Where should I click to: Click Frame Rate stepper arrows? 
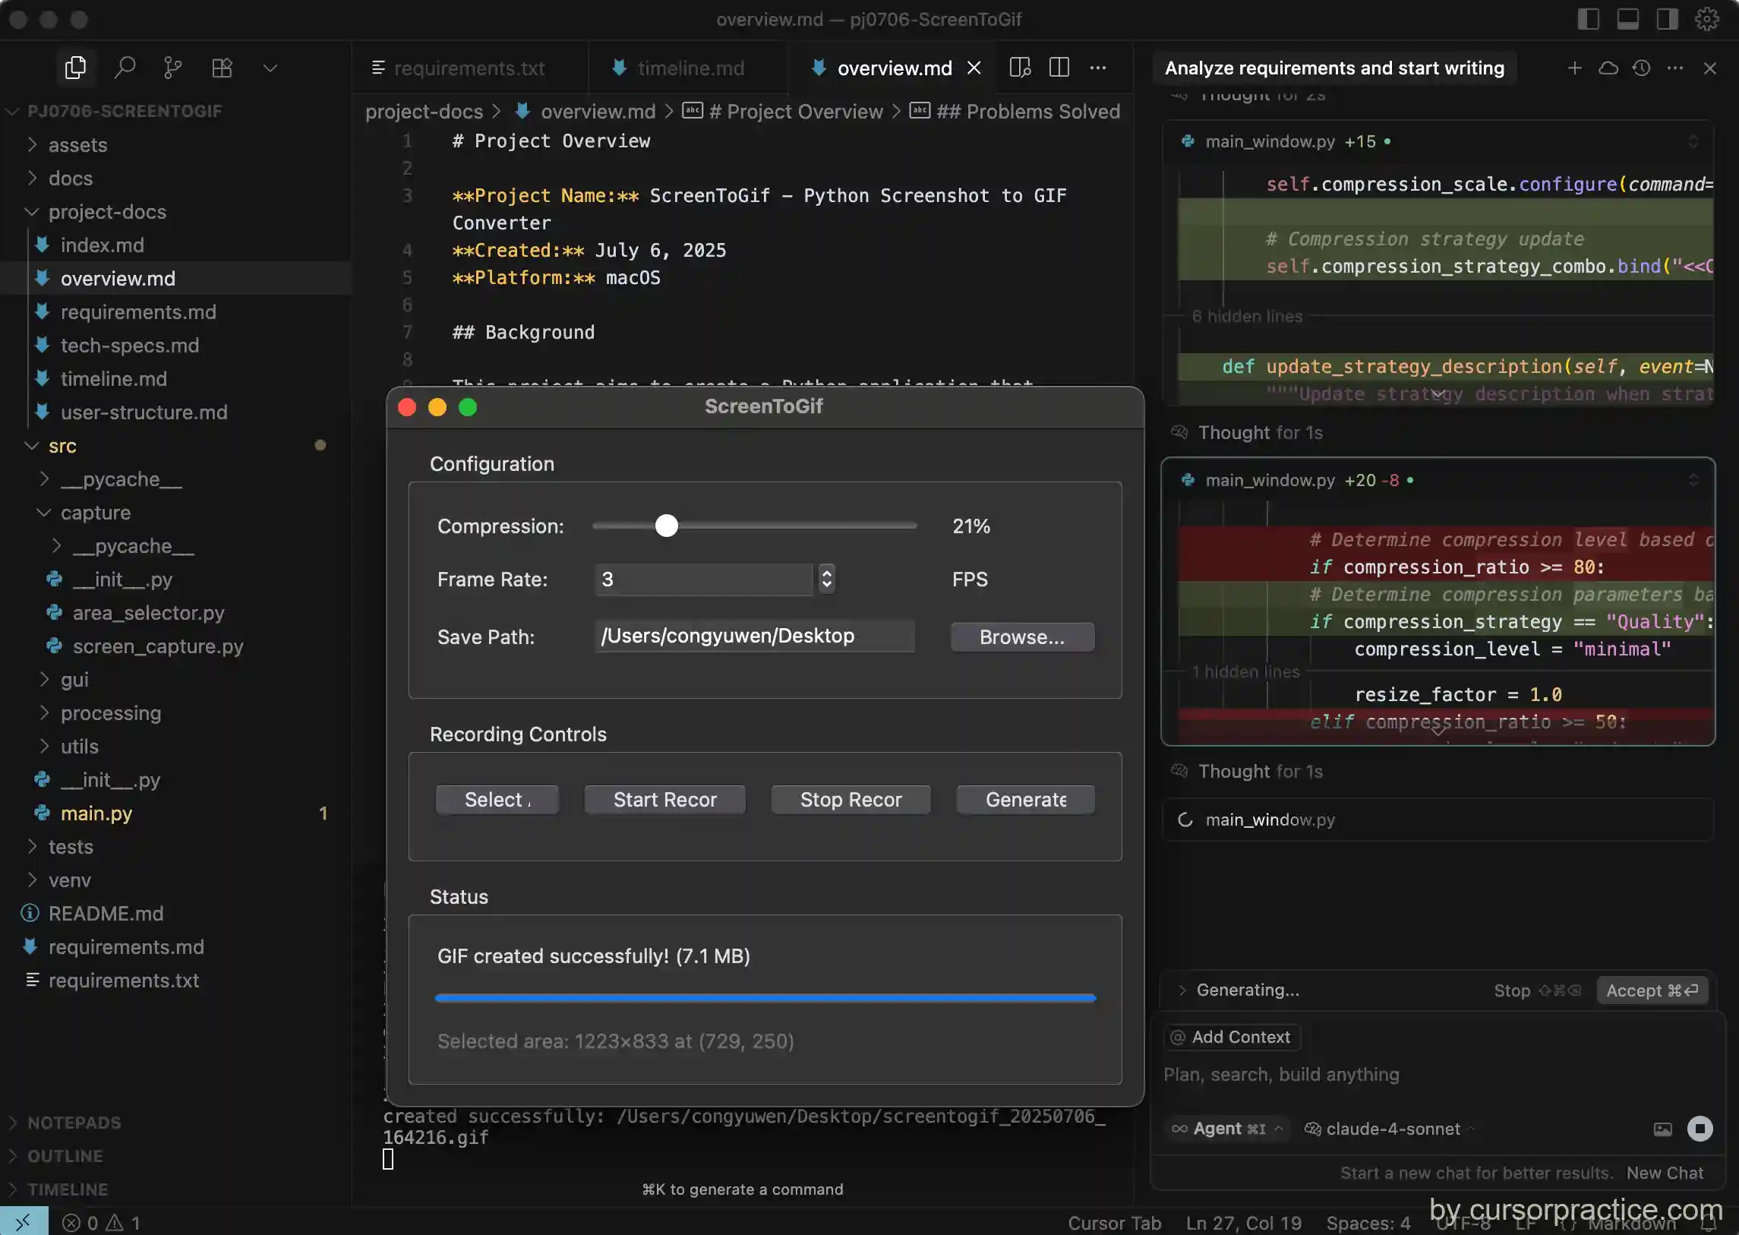826,579
